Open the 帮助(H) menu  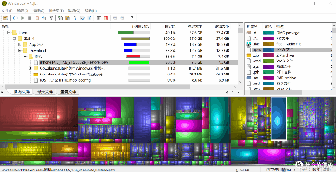[x=90, y=11]
